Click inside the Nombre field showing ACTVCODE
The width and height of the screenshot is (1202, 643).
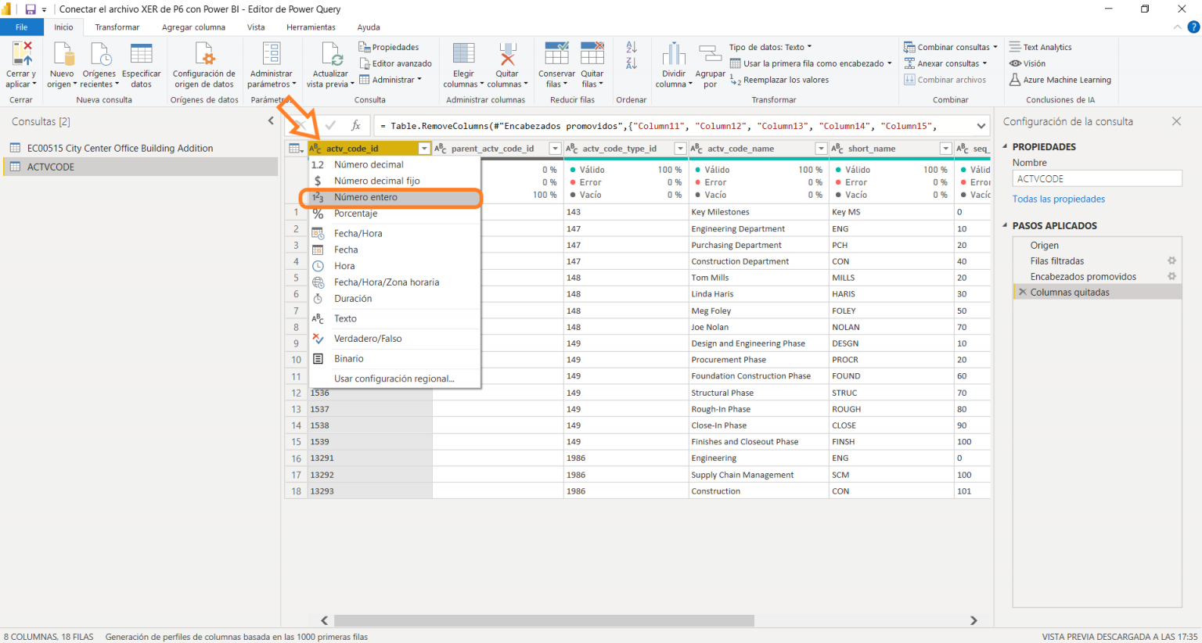[1096, 178]
